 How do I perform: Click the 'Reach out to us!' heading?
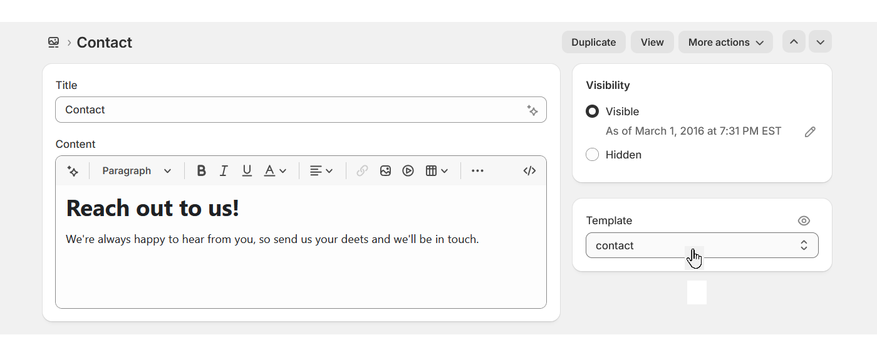click(x=153, y=208)
